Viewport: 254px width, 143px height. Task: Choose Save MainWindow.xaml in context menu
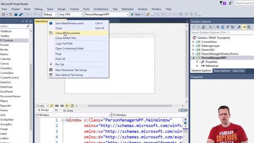click(x=78, y=23)
